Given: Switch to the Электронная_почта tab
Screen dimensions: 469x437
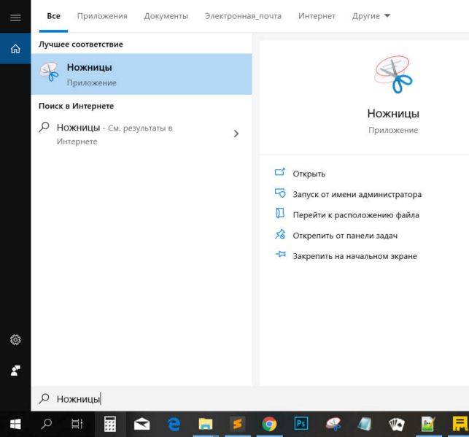Looking at the screenshot, I should (243, 16).
